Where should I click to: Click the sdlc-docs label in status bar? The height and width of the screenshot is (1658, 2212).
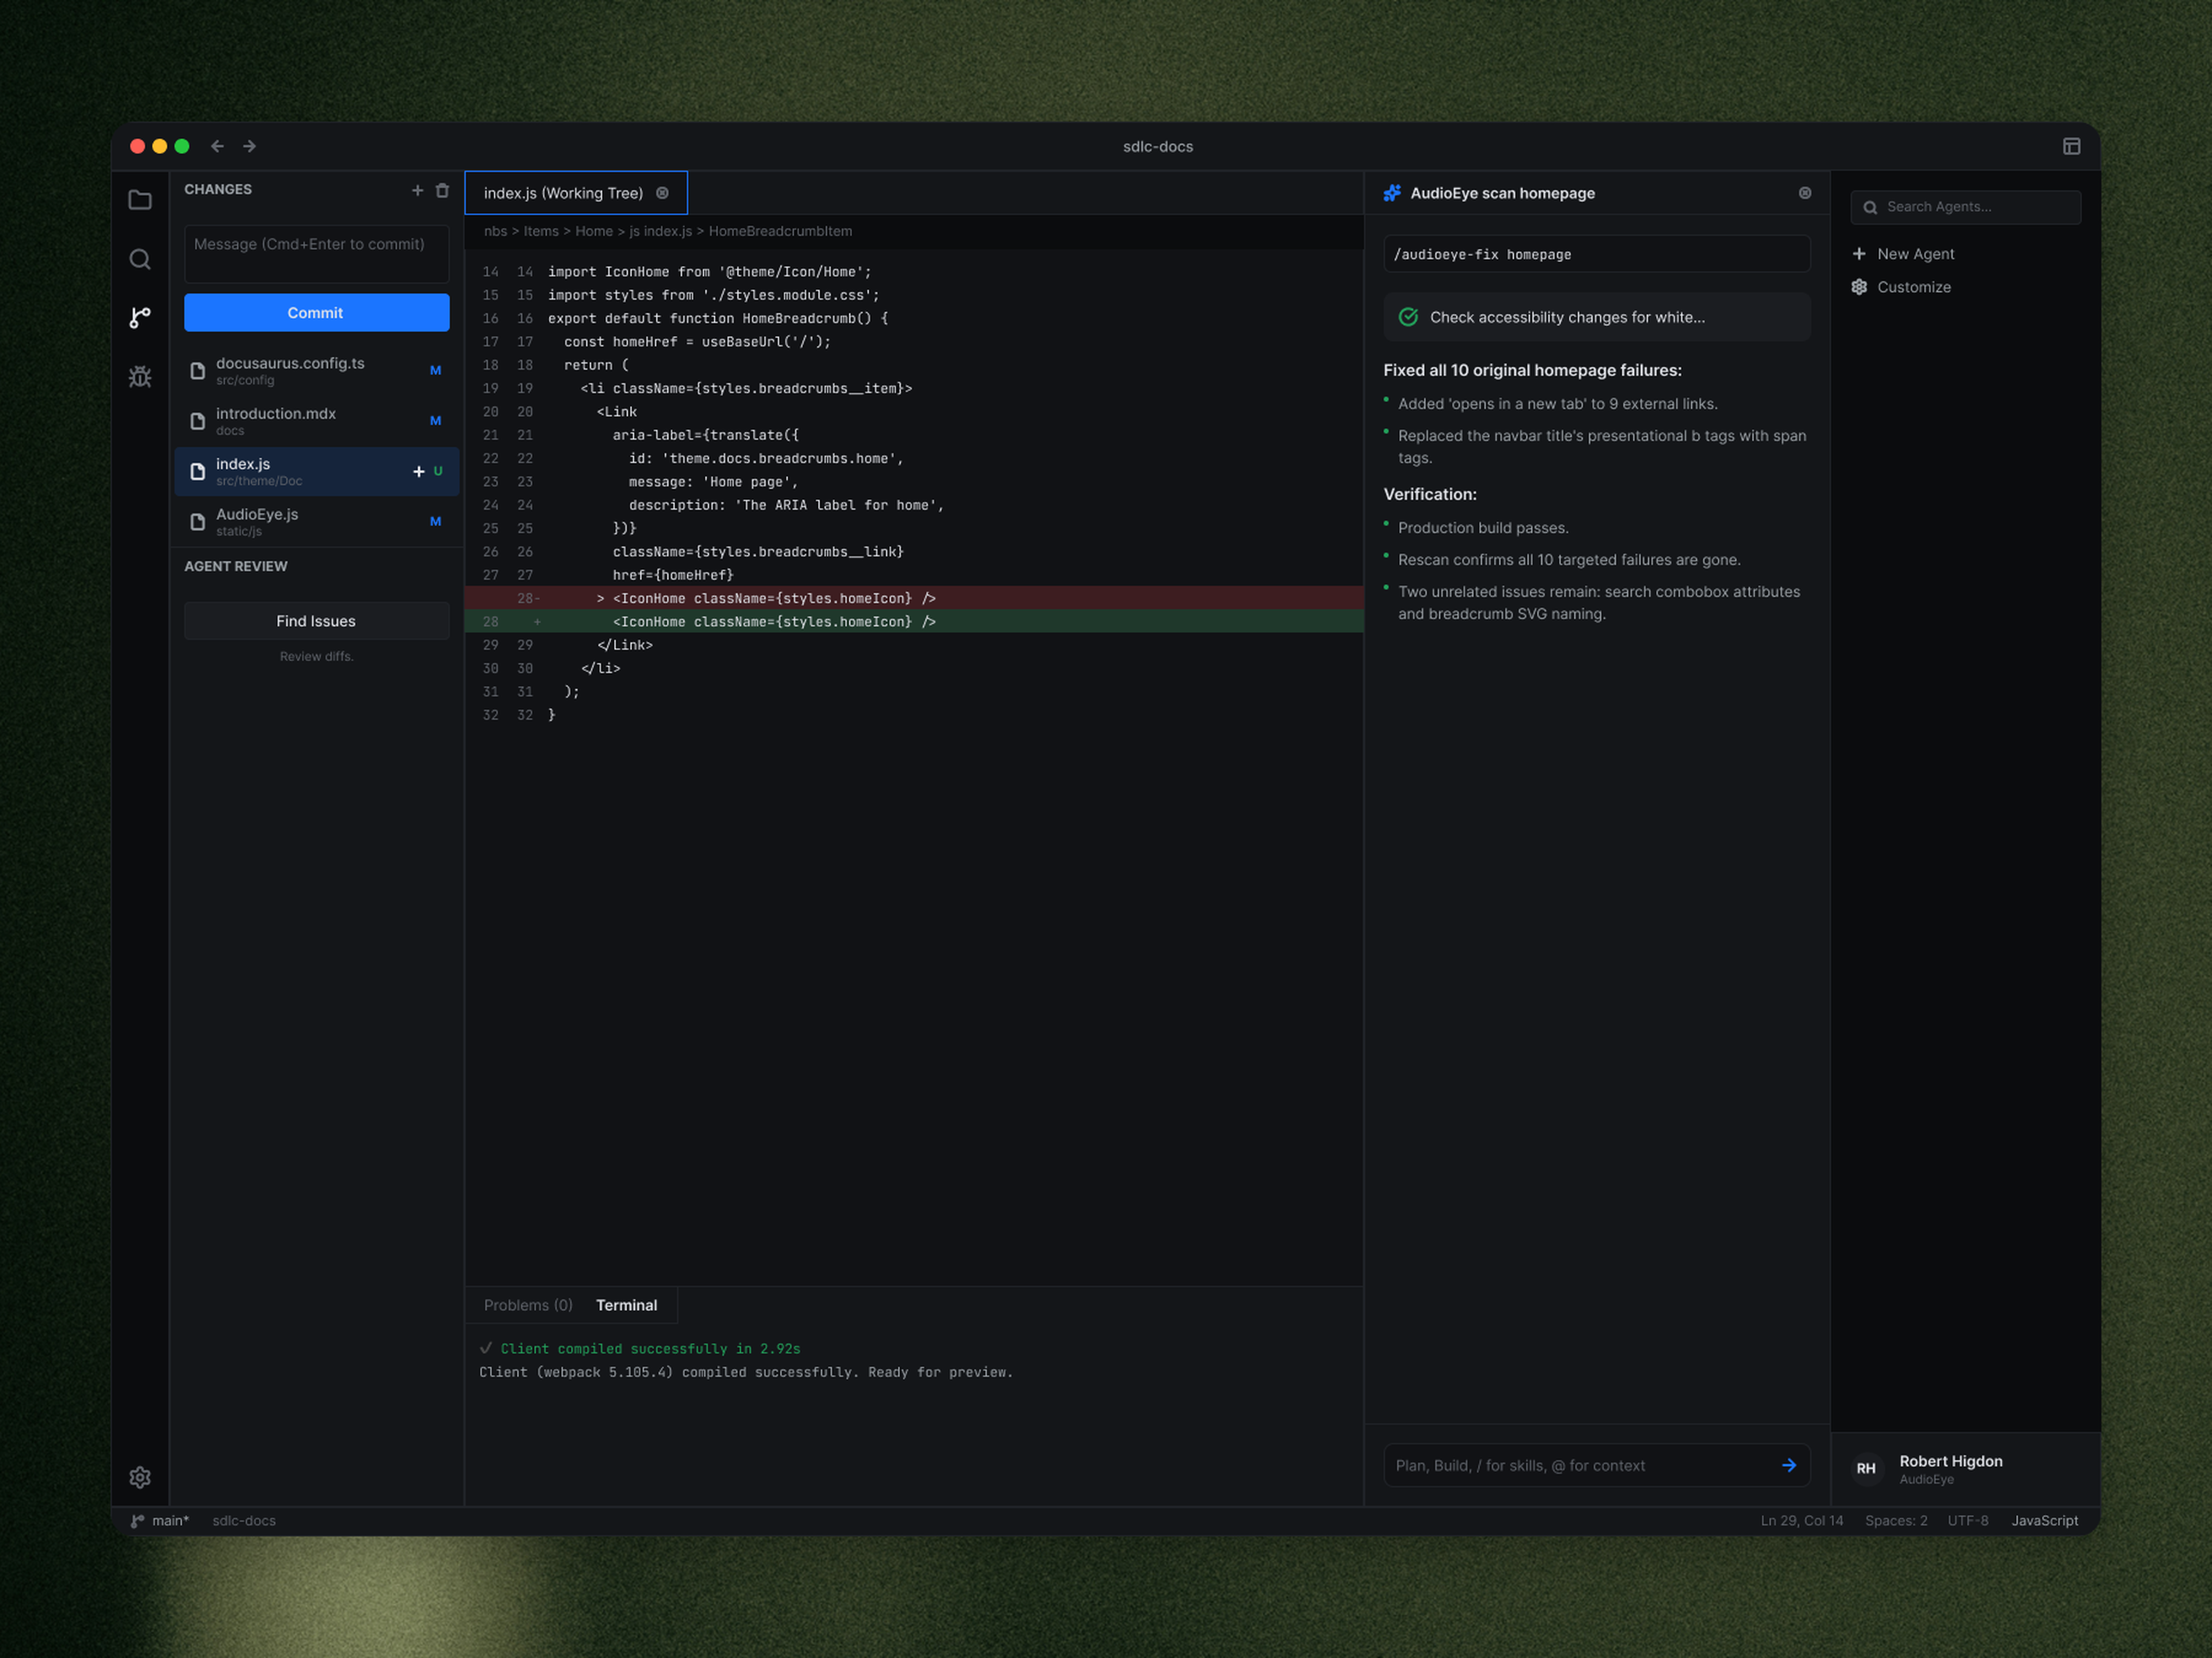point(244,1521)
